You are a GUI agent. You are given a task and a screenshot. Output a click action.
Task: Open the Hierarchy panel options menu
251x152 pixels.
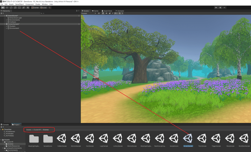(79, 11)
